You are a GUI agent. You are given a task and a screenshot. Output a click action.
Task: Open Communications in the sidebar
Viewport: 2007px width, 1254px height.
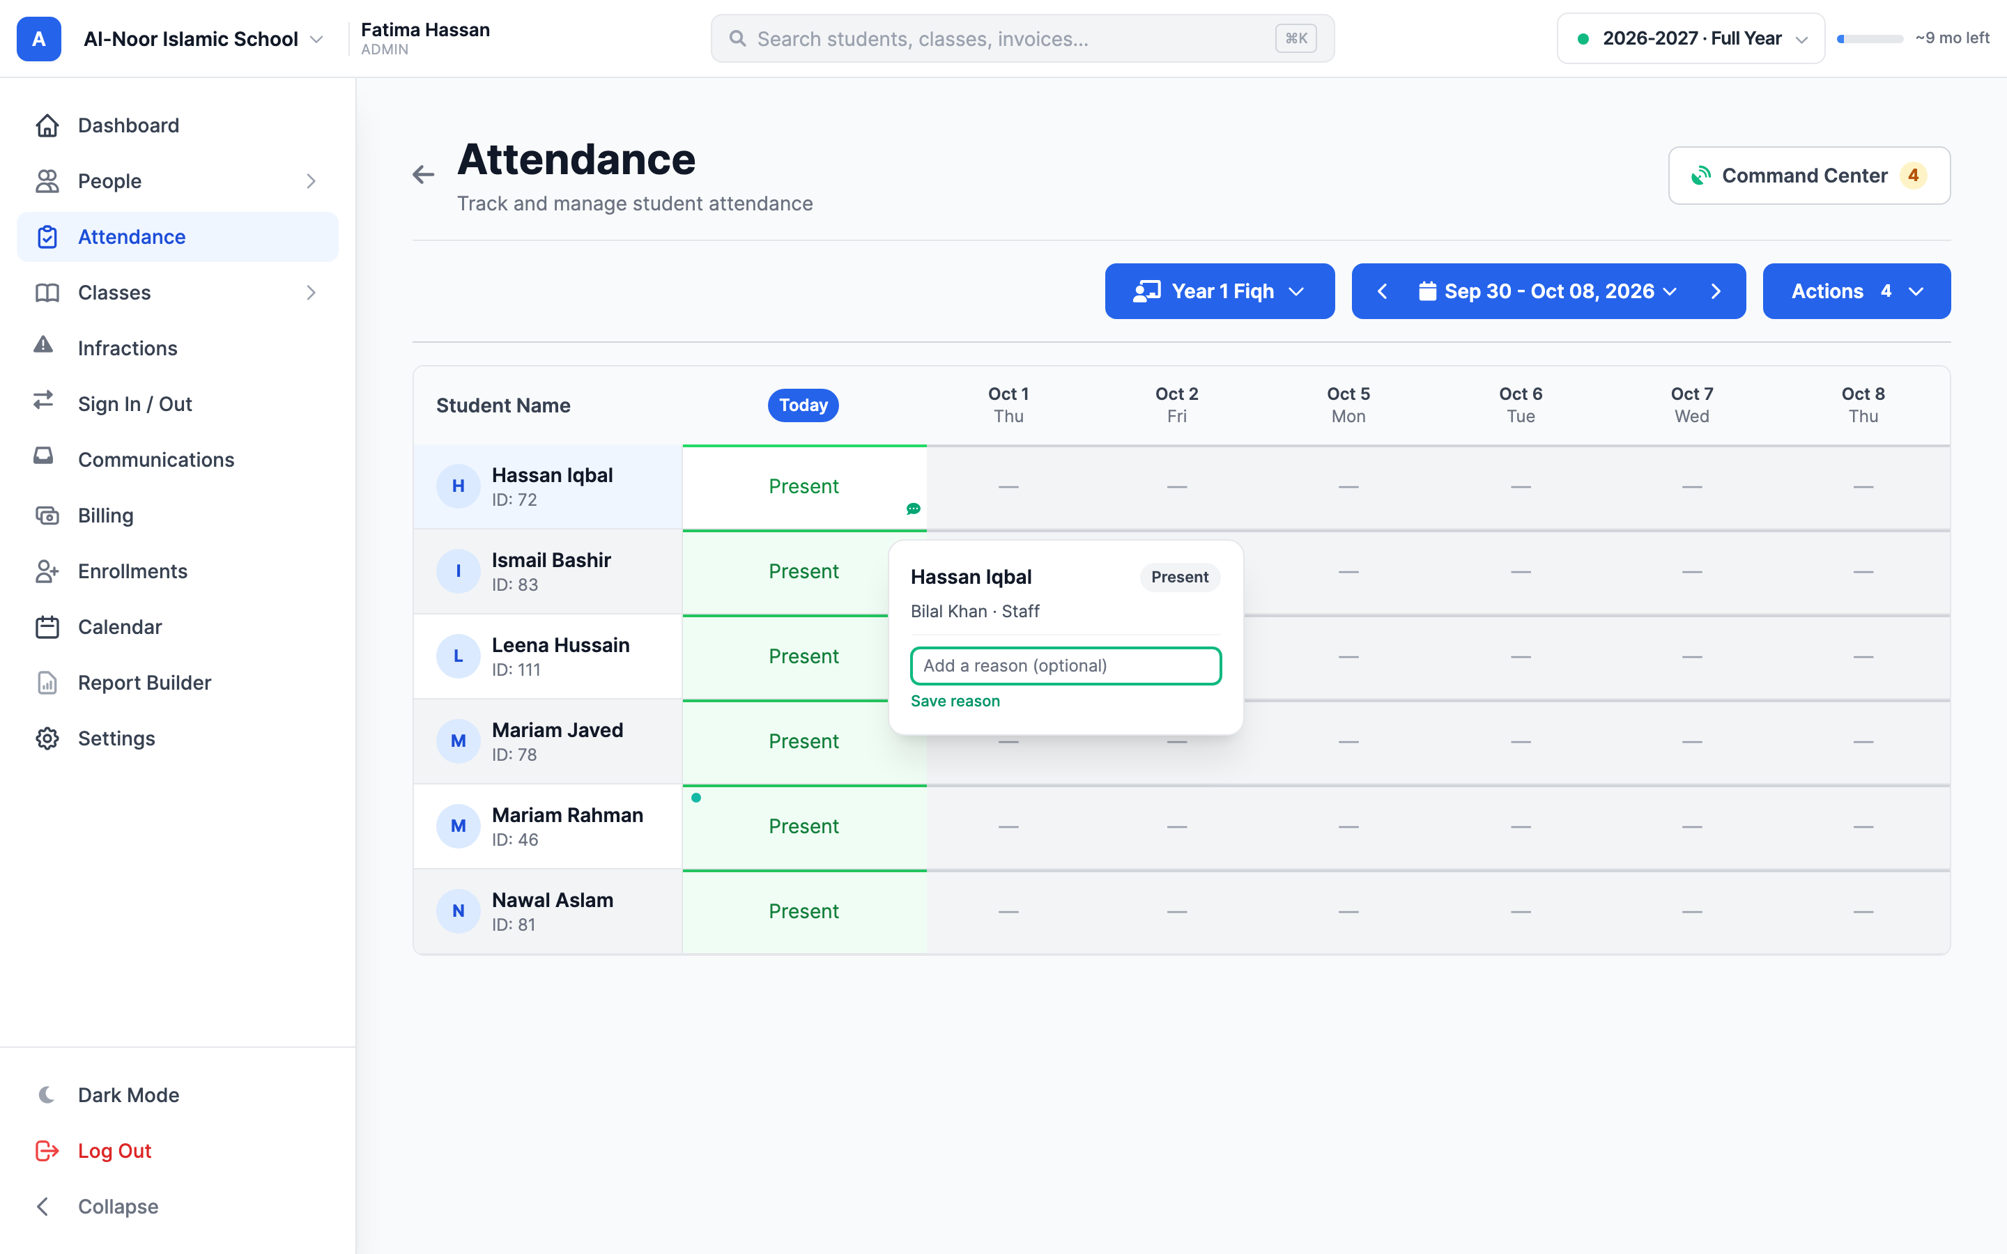click(178, 460)
